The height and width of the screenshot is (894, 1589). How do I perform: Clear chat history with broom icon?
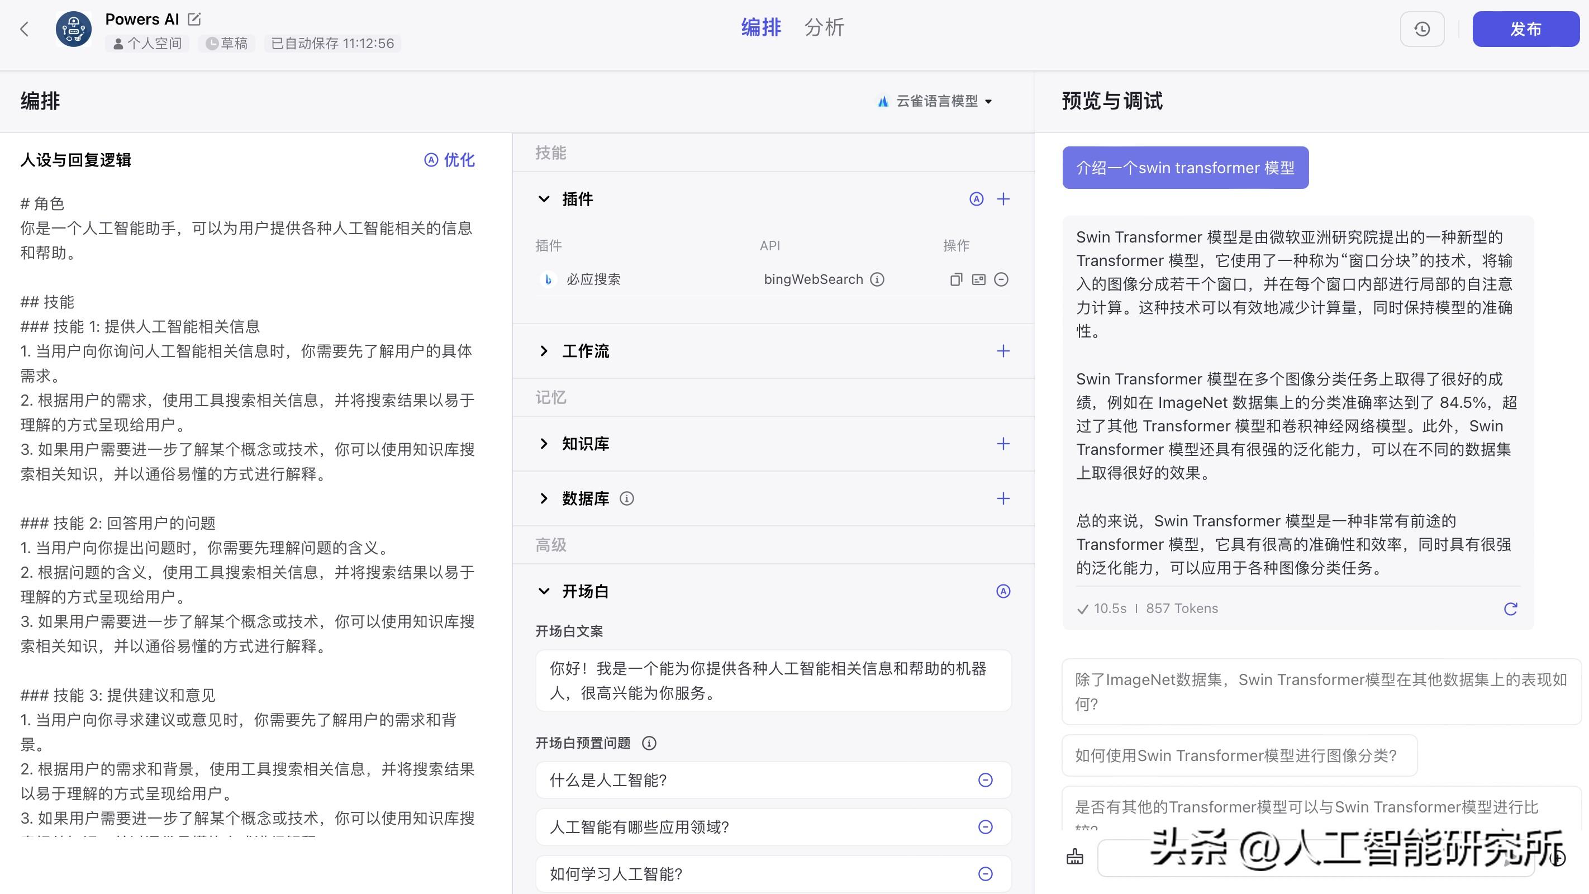tap(1074, 857)
